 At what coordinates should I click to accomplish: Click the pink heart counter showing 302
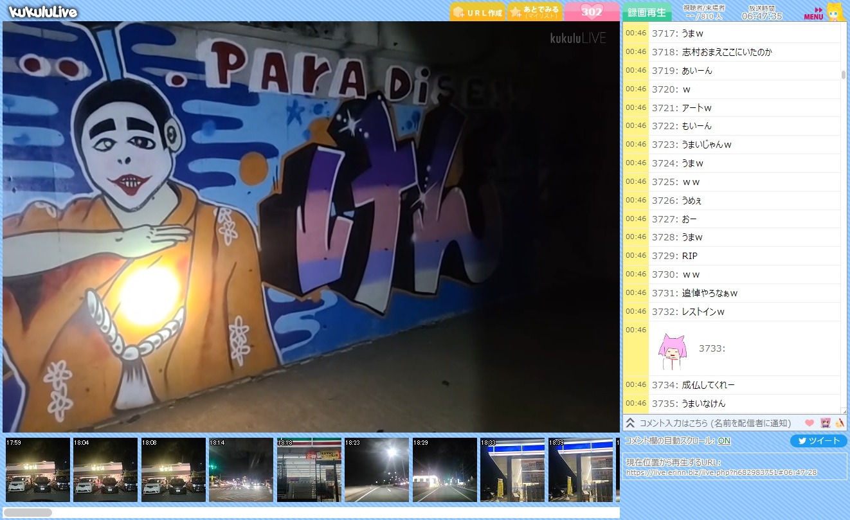[x=592, y=12]
